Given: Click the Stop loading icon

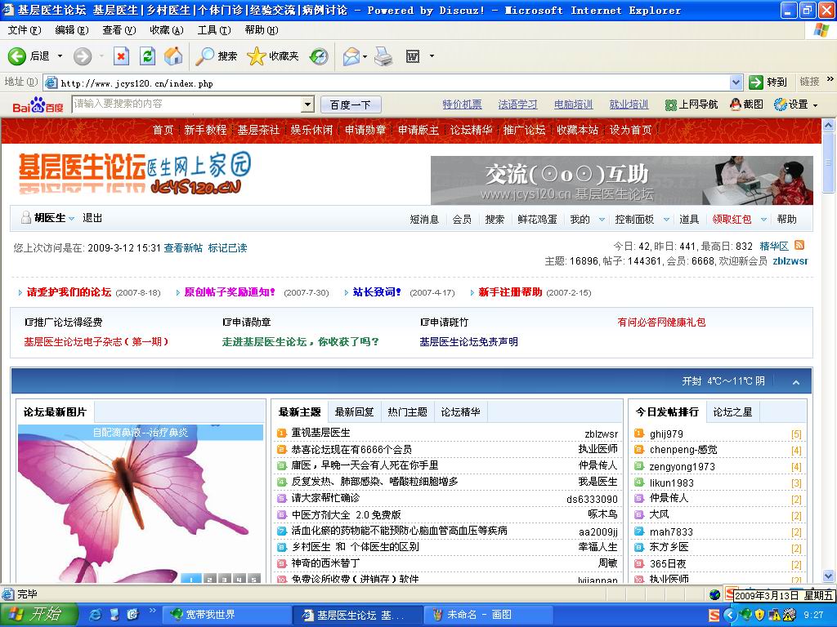Looking at the screenshot, I should [x=121, y=56].
